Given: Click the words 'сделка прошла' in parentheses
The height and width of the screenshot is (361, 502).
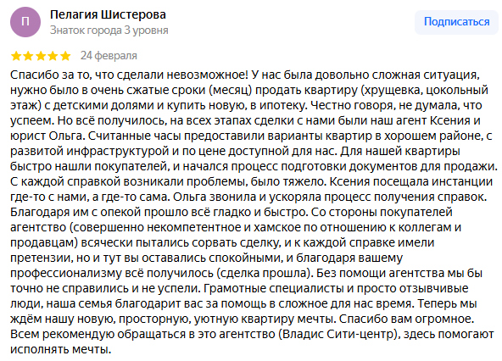Looking at the screenshot, I should [264, 274].
